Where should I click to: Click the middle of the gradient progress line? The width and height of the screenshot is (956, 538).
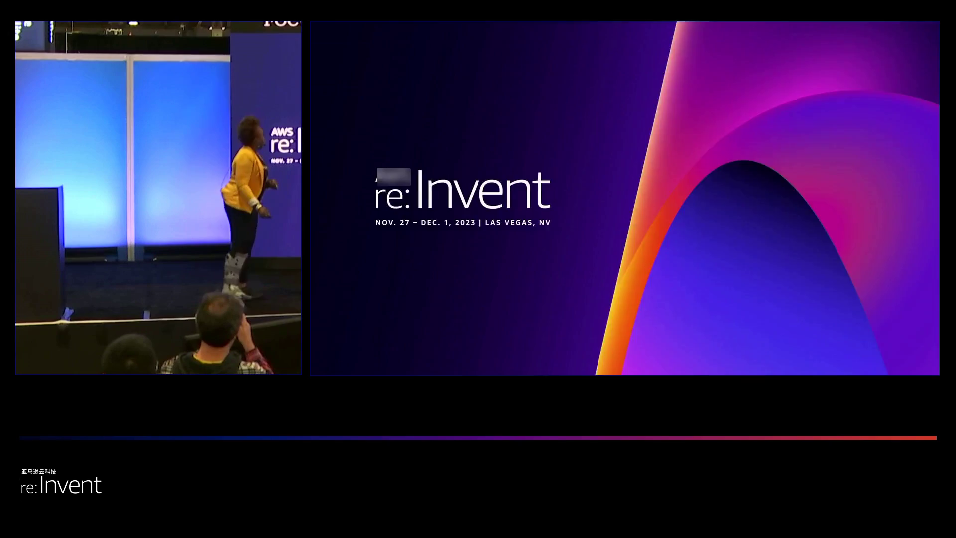pos(478,438)
